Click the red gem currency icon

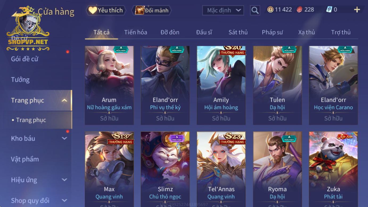[300, 10]
